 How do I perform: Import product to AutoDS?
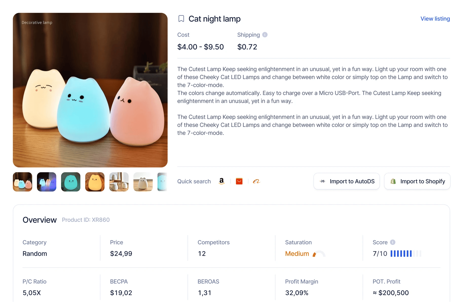click(x=346, y=181)
